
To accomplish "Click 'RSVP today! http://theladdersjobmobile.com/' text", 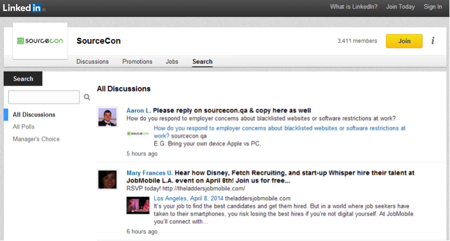I will (x=186, y=188).
